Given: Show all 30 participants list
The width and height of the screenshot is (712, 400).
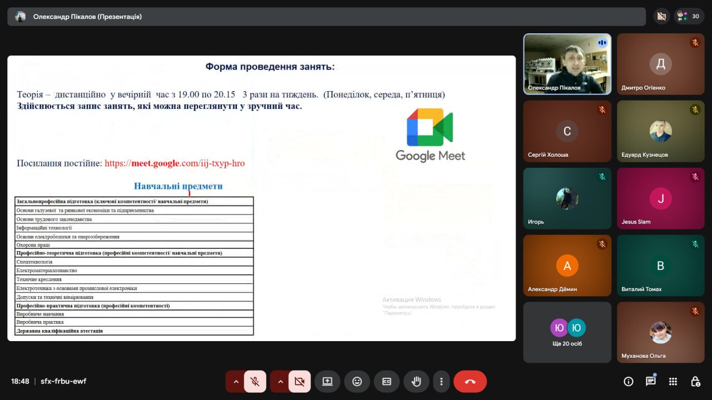Looking at the screenshot, I should [x=689, y=16].
